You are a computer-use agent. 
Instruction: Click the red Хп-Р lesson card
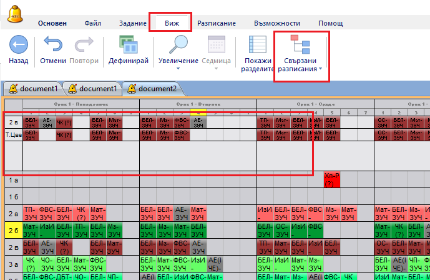point(331,179)
